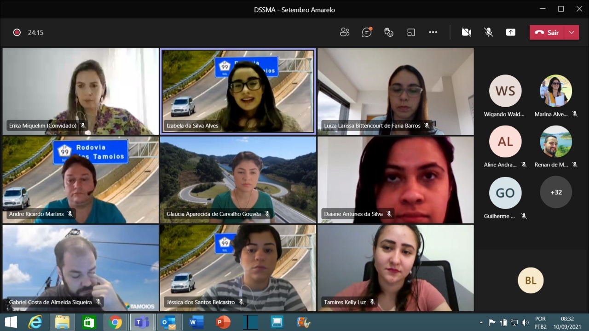Show hidden system tray icons
This screenshot has height=331, width=589.
(481, 322)
